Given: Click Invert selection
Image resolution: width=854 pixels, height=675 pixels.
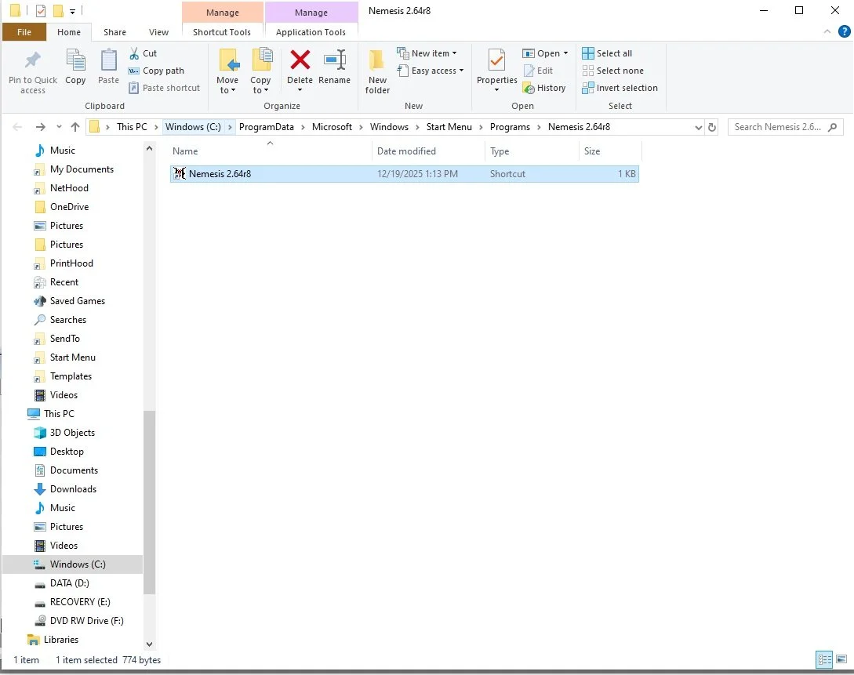Looking at the screenshot, I should pyautogui.click(x=620, y=88).
